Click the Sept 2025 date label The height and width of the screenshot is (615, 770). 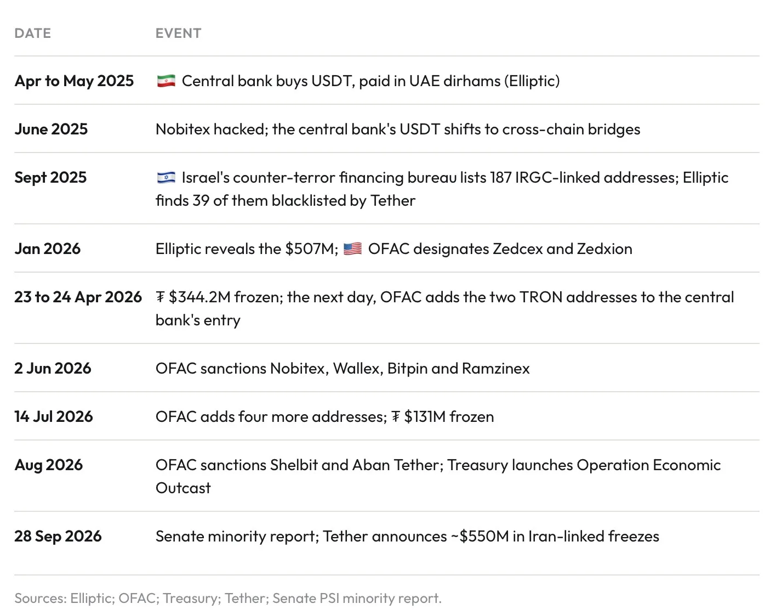click(50, 177)
